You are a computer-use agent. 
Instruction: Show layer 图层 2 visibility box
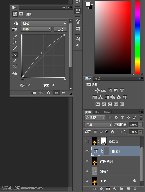tap(87, 141)
